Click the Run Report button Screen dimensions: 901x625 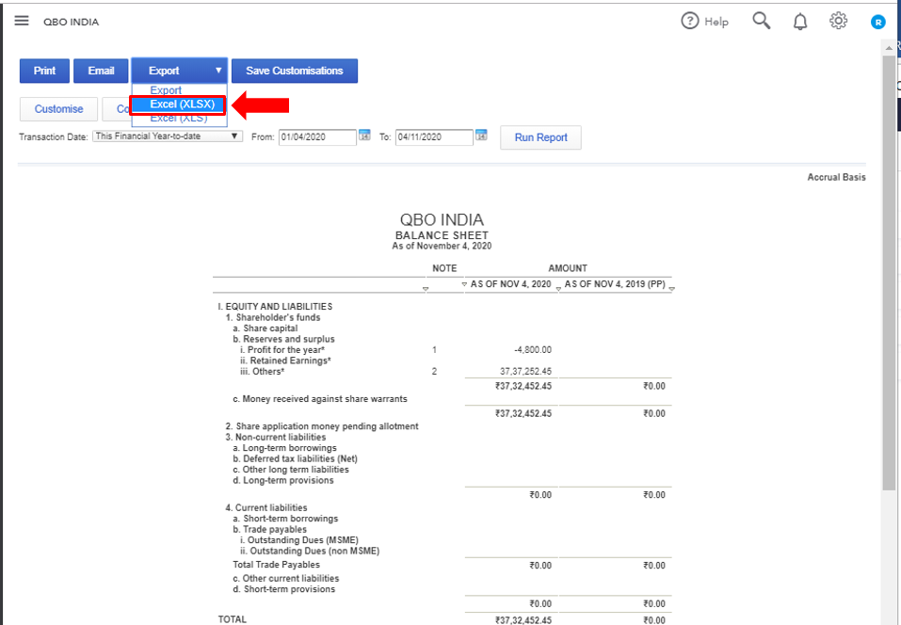pyautogui.click(x=540, y=137)
